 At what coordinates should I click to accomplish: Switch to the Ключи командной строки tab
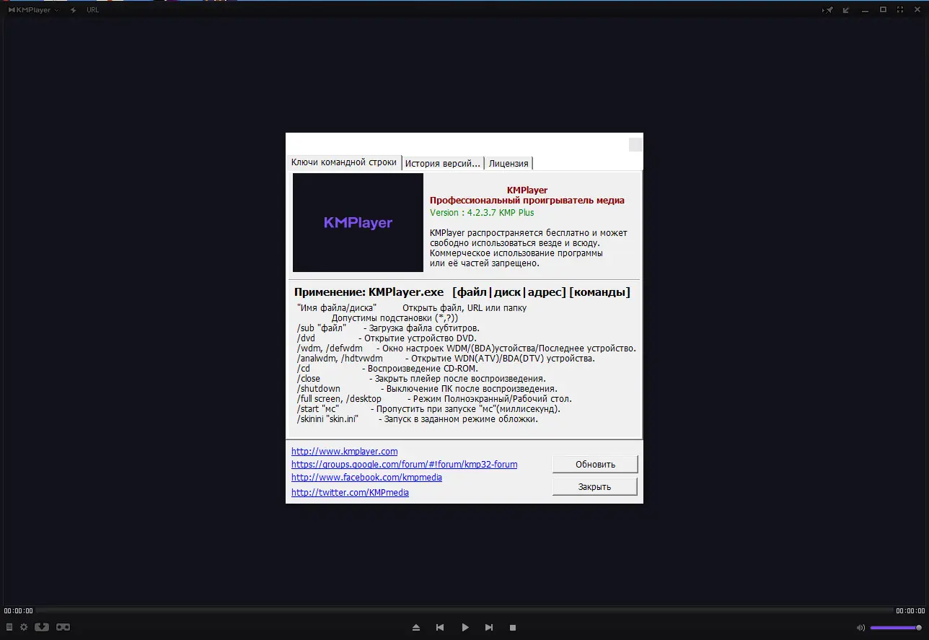tap(344, 162)
